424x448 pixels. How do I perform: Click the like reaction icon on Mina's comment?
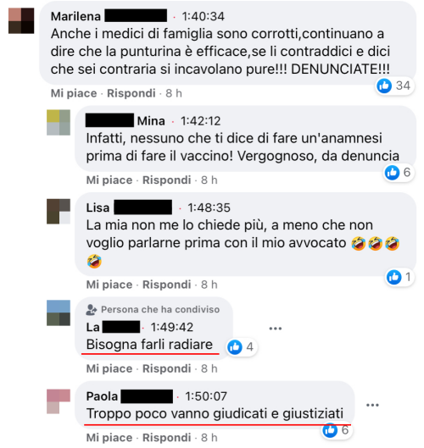[392, 172]
